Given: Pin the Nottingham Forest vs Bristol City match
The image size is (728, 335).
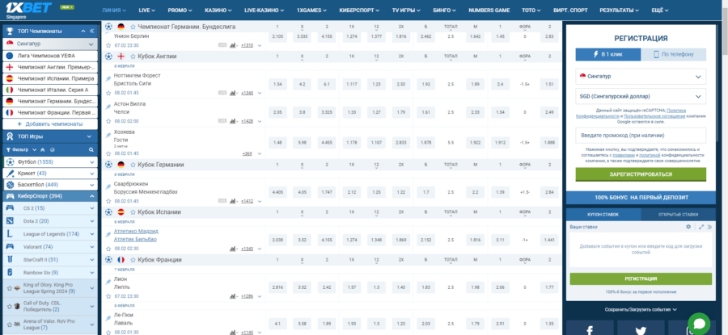Looking at the screenshot, I should (x=109, y=78).
